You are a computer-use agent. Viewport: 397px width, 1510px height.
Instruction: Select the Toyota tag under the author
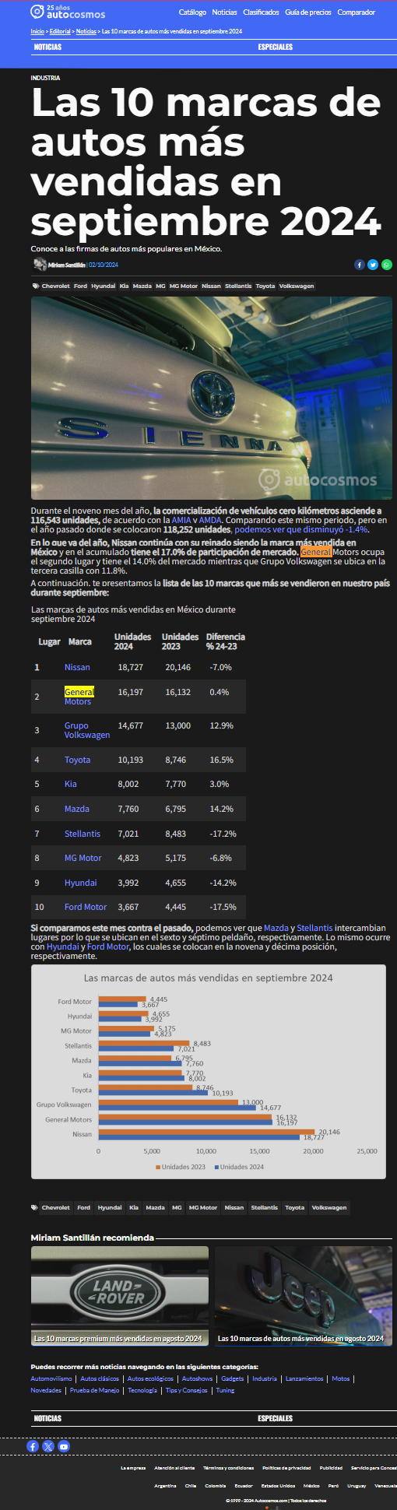pyautogui.click(x=265, y=286)
